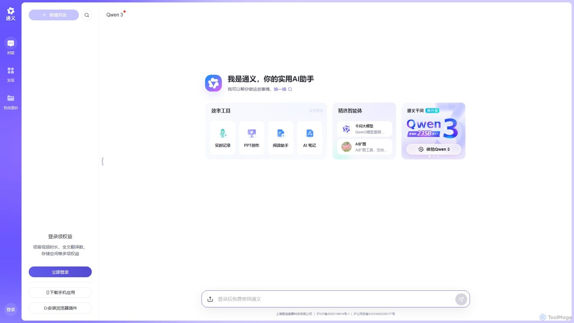Viewport: 574px width, 323px height.
Task: Open the 实时记录 tool card
Action: click(x=222, y=138)
